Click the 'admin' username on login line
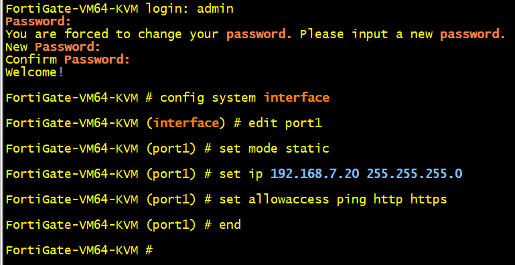 215,9
